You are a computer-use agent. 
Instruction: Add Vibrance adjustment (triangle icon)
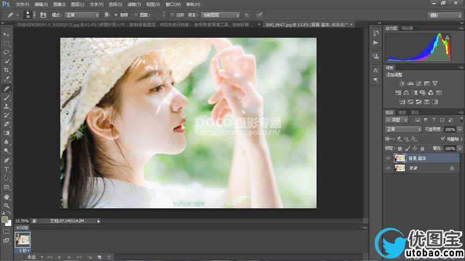click(435, 84)
